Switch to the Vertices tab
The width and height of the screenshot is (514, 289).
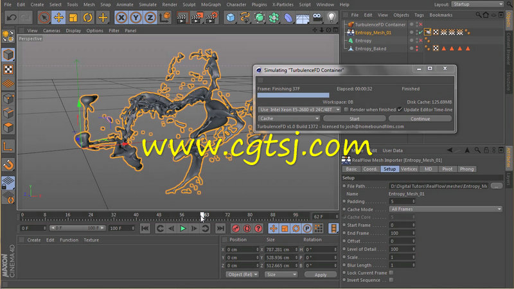click(409, 169)
